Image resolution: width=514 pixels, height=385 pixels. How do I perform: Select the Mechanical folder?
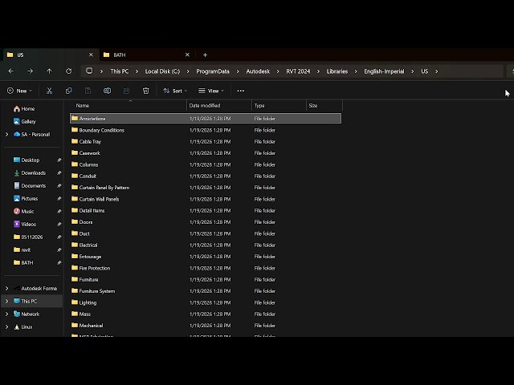(x=206, y=326)
